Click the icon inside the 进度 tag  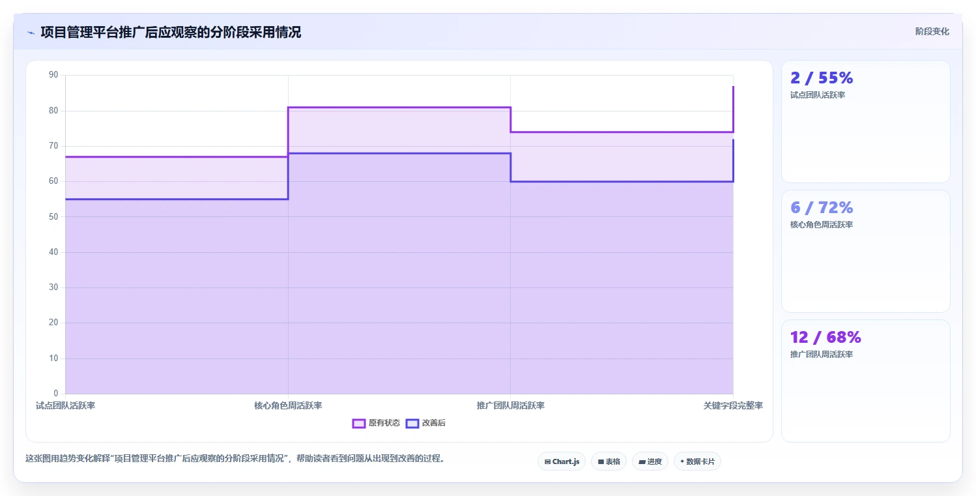click(x=642, y=461)
